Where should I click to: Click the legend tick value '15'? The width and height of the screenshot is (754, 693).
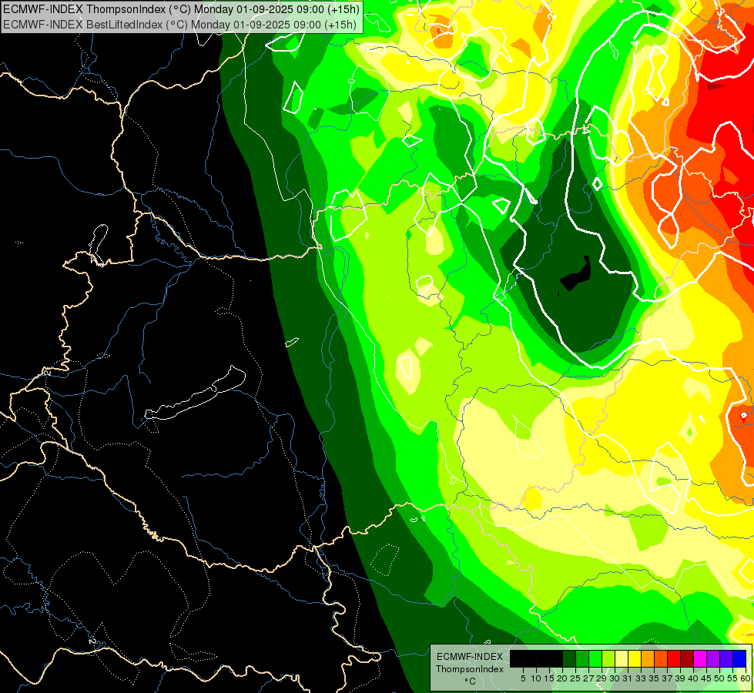tap(549, 678)
